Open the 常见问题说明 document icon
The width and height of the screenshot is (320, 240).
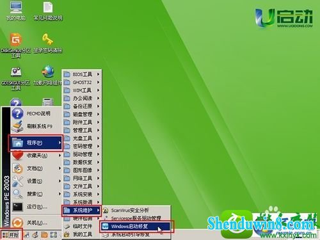[48, 11]
